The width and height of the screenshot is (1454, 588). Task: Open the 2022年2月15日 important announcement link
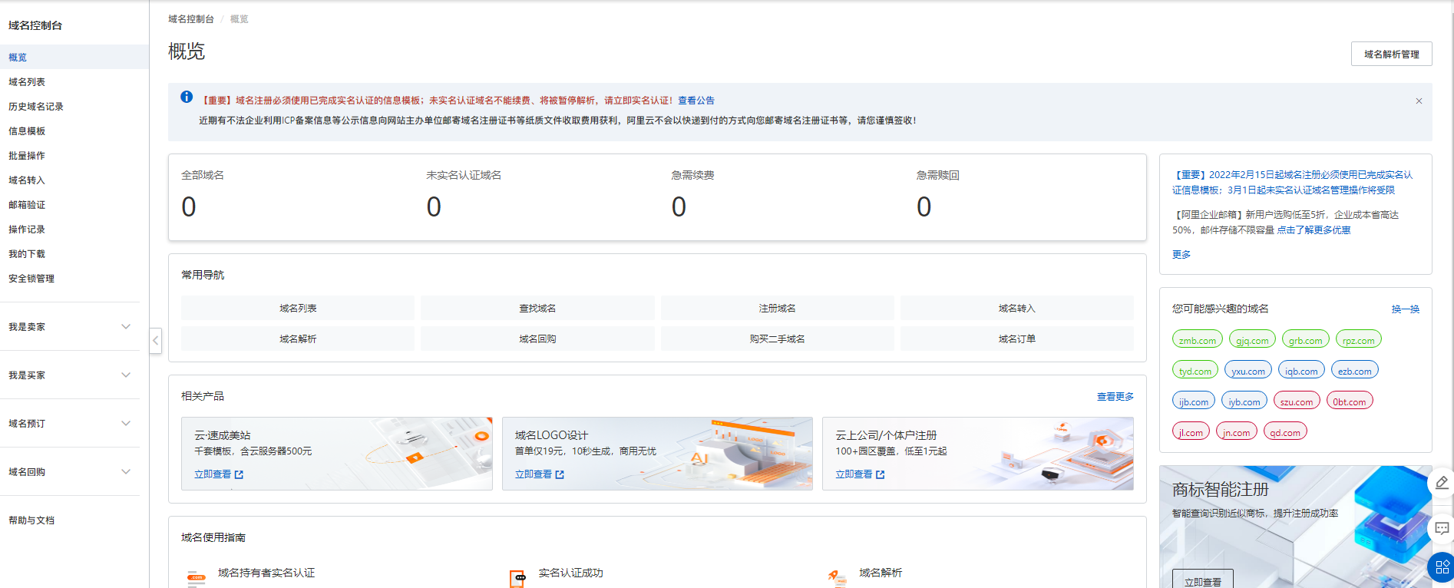1292,183
